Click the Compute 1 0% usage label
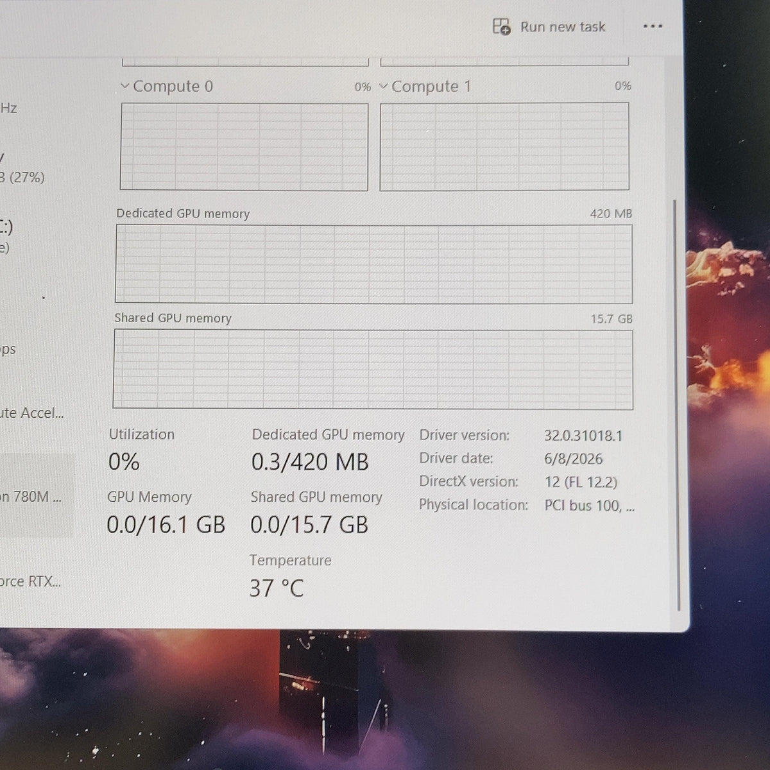Viewport: 770px width, 770px height. click(x=622, y=86)
